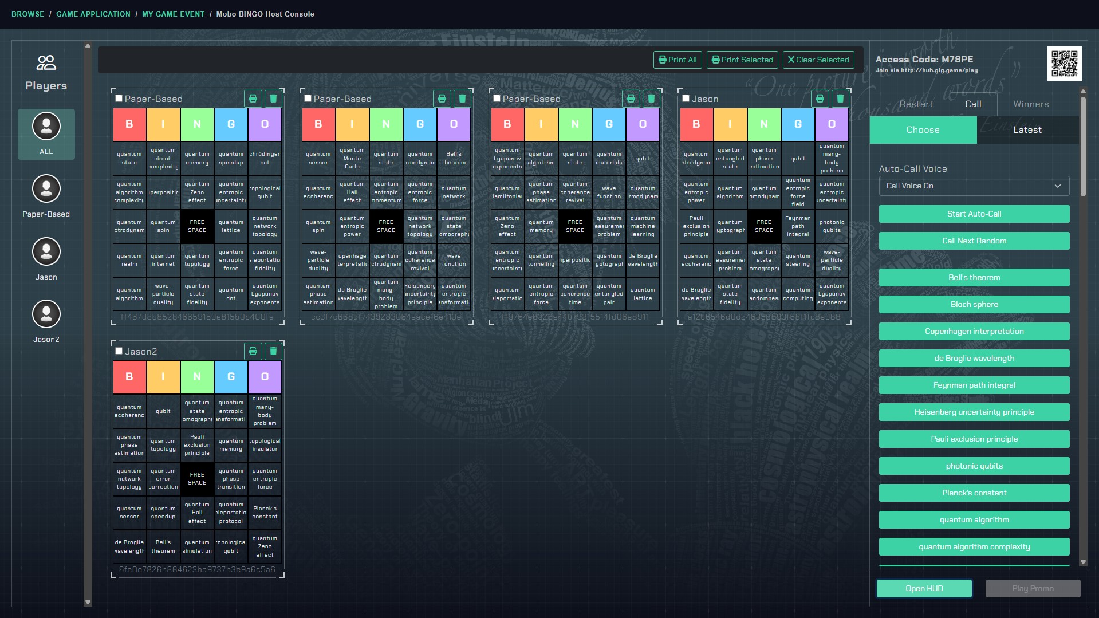Delete the Jason bingo card

(840, 99)
